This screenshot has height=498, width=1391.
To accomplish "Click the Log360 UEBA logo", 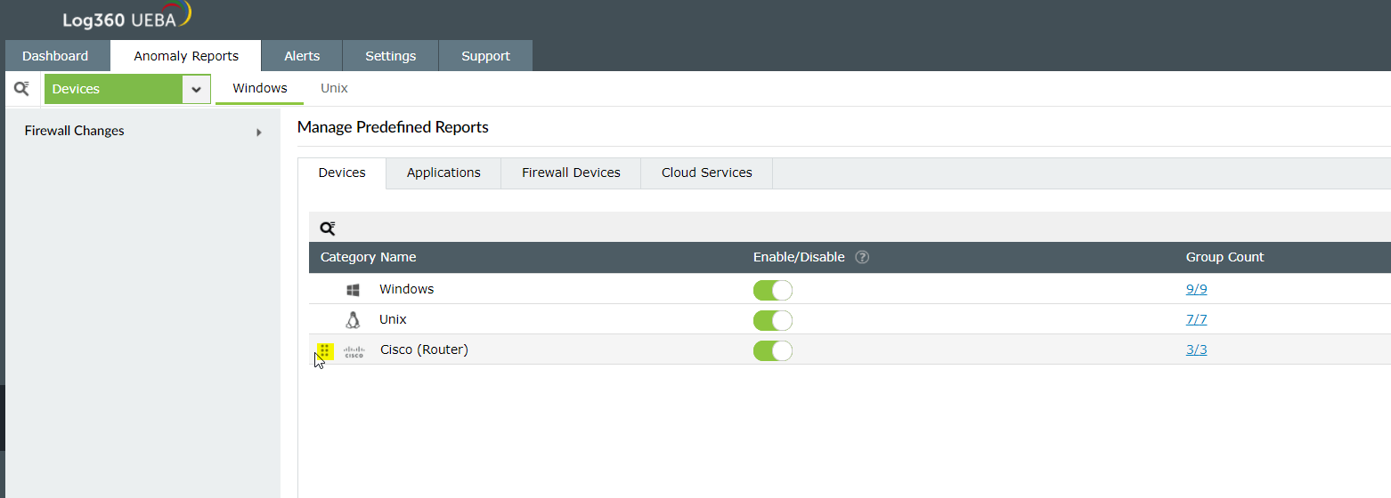I will point(126,18).
